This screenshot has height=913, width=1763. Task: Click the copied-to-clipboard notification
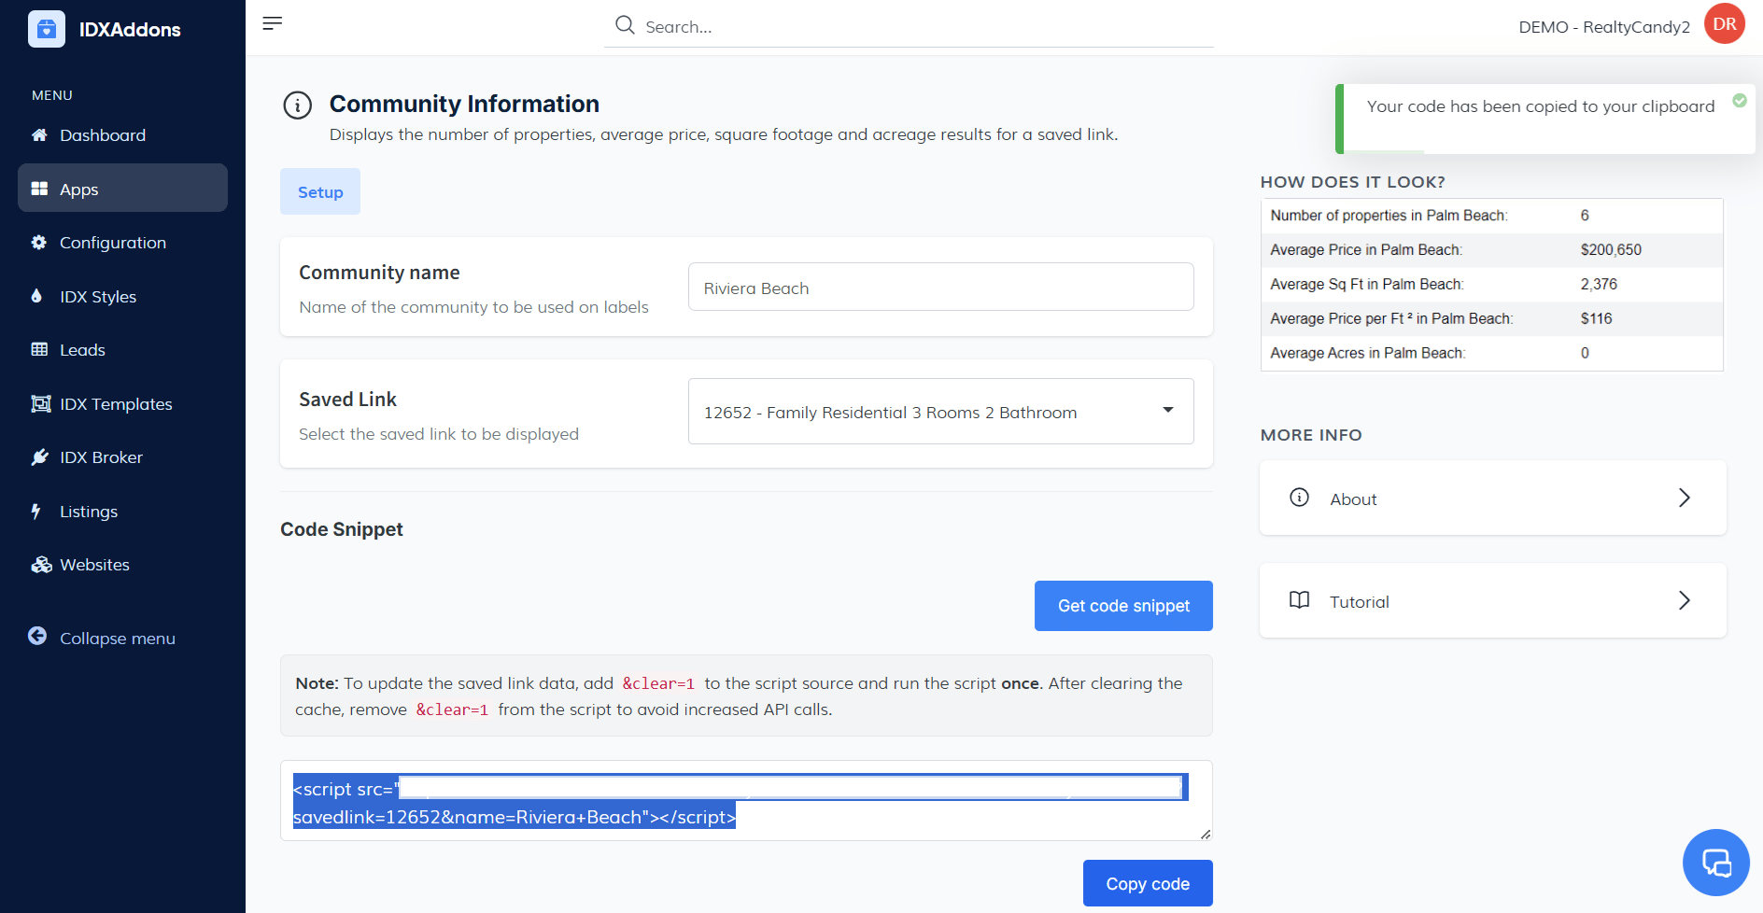click(1545, 119)
